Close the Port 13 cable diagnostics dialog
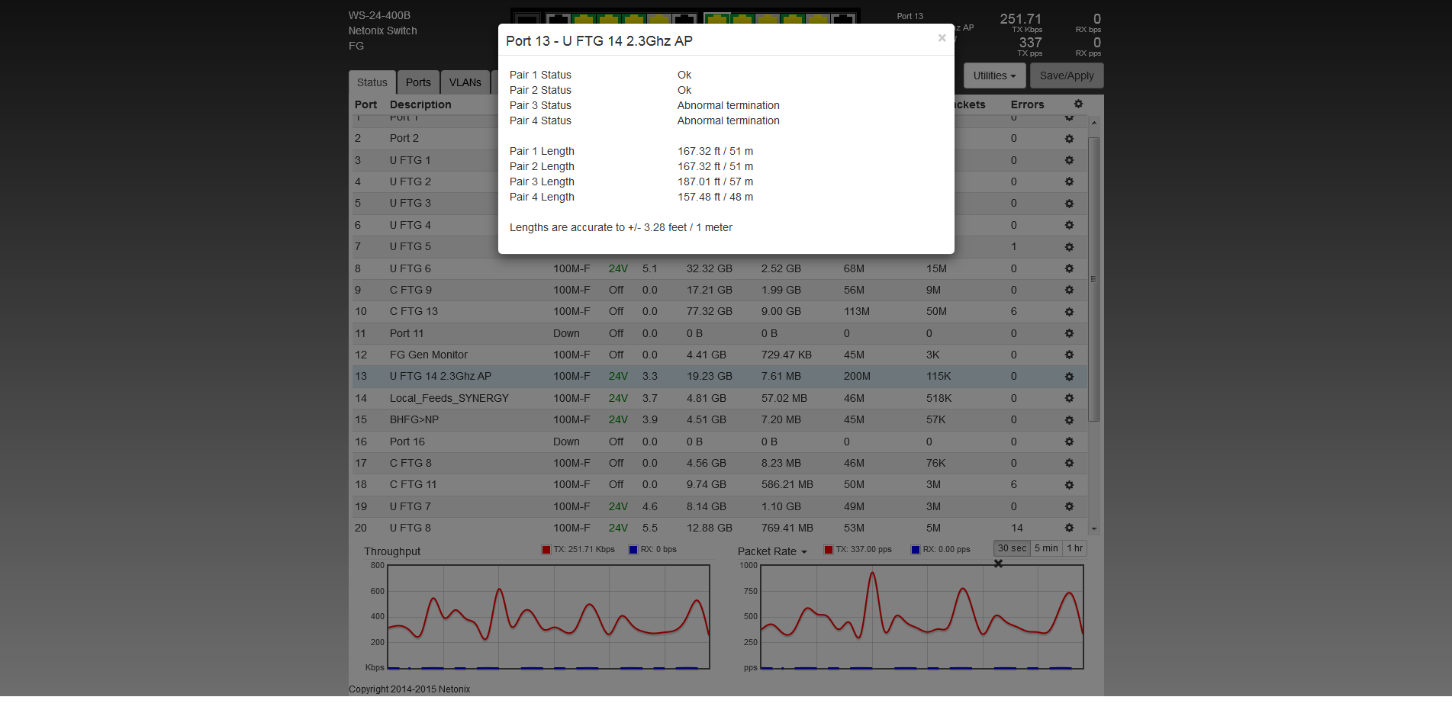This screenshot has height=713, width=1452. (942, 38)
